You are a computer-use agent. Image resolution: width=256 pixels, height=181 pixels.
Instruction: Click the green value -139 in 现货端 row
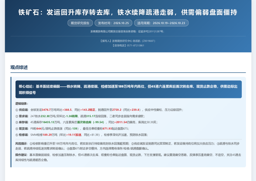(x=74, y=129)
